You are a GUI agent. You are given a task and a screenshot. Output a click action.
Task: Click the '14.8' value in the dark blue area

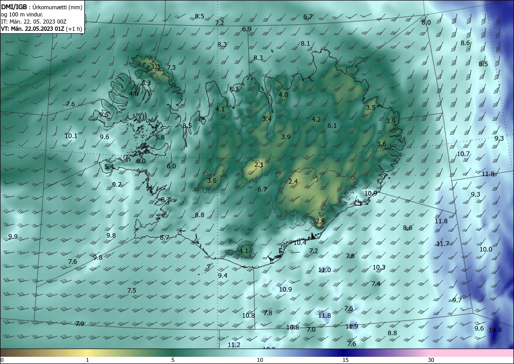point(495,330)
